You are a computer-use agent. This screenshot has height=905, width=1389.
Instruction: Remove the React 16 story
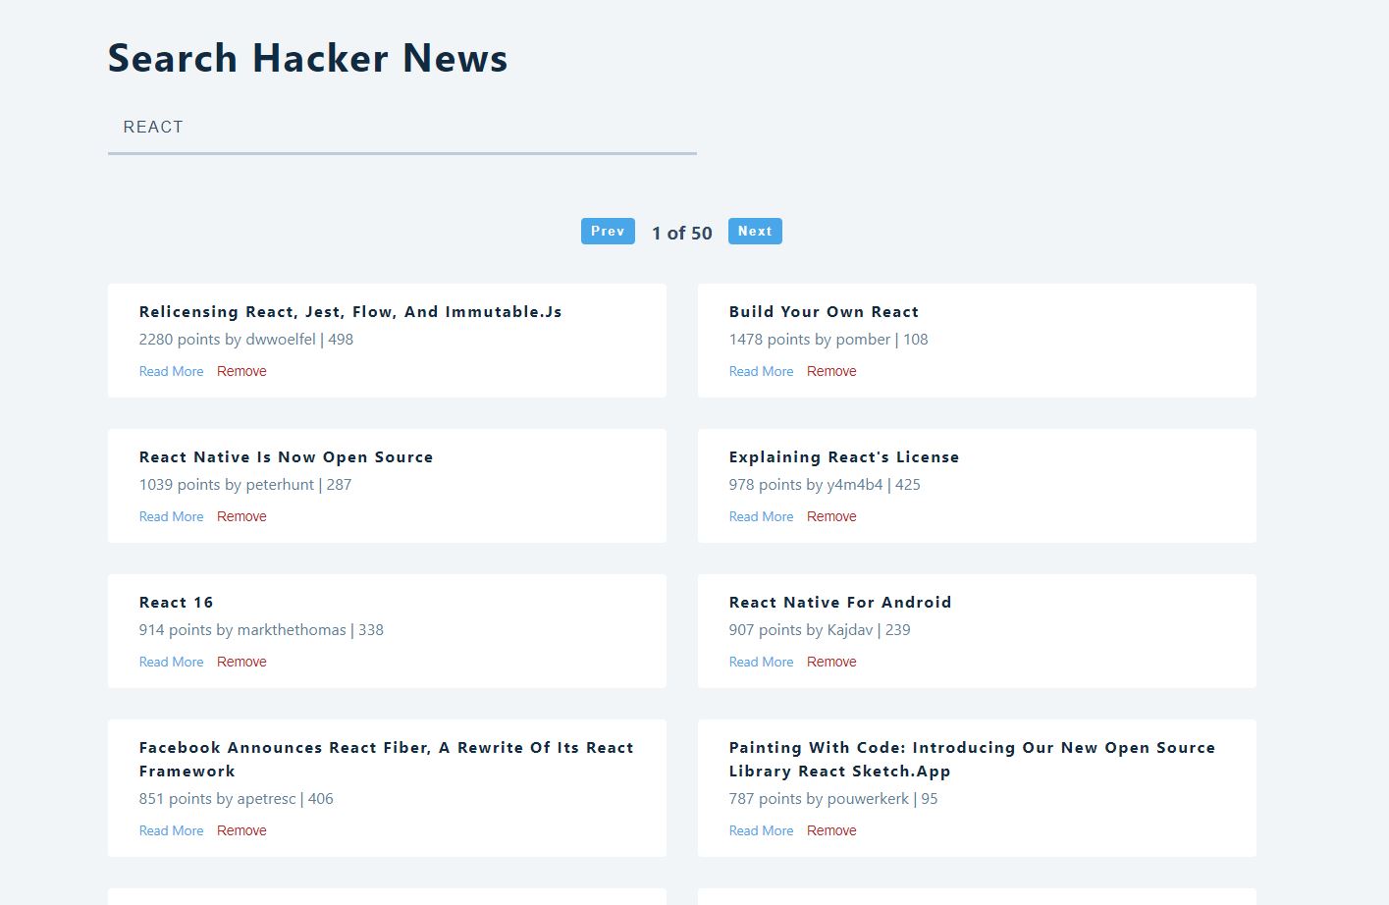pyautogui.click(x=241, y=662)
